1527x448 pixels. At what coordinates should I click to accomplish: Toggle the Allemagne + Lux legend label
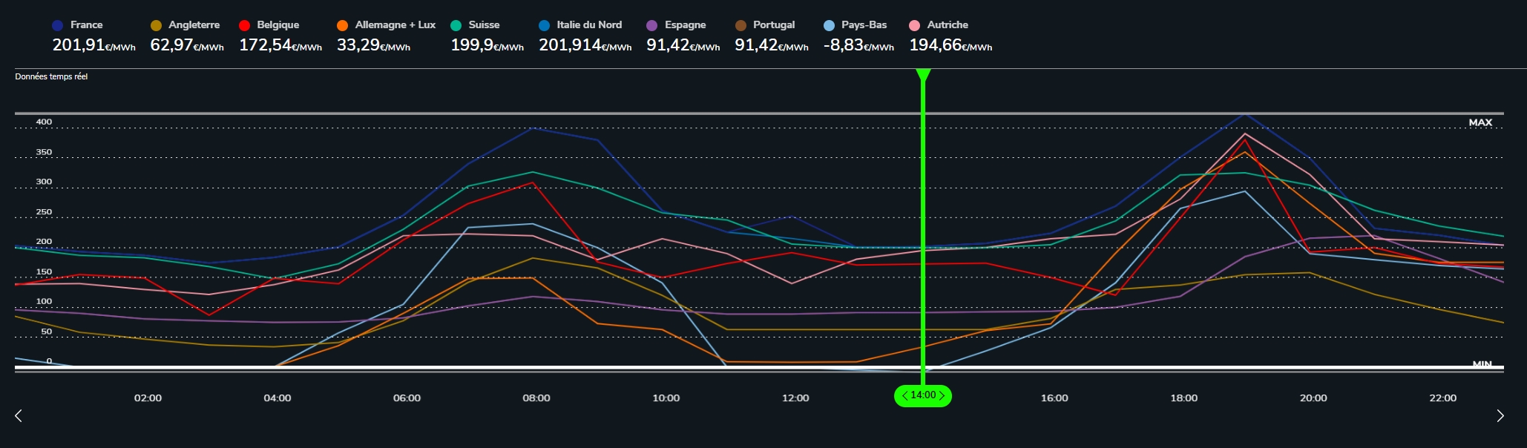point(395,25)
